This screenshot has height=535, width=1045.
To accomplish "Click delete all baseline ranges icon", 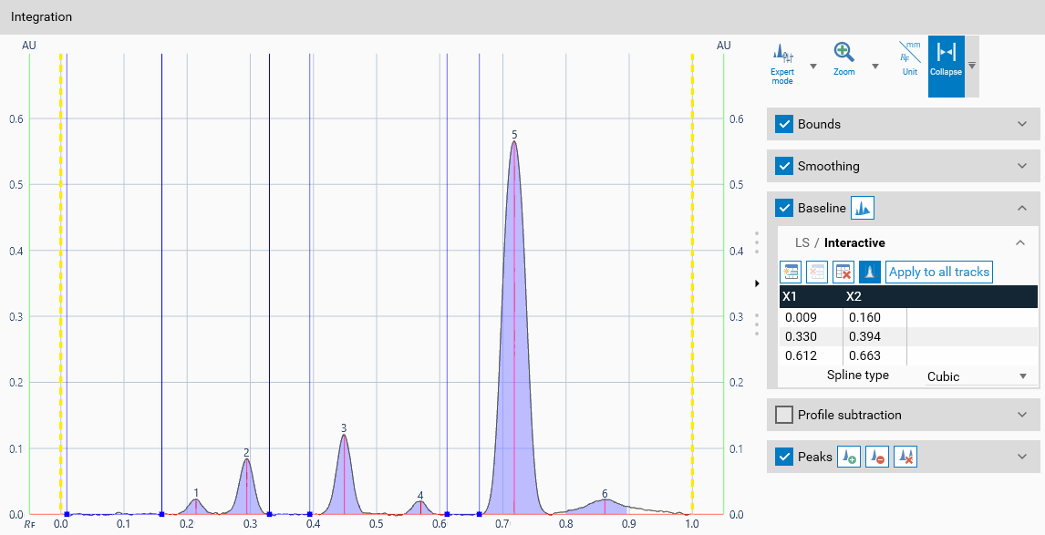I will pyautogui.click(x=843, y=272).
